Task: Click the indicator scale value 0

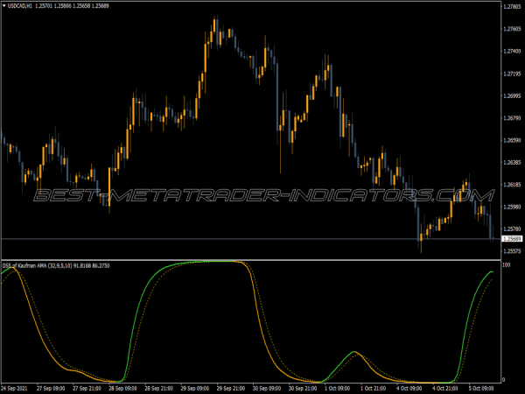Action: pos(503,379)
